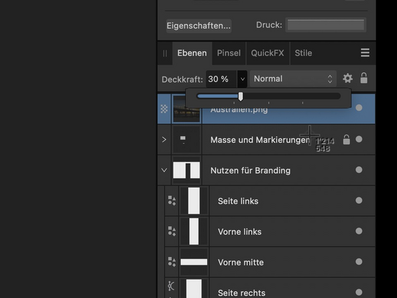Click the panel drag handle beside Ebenen
This screenshot has height=298, width=397.
pyautogui.click(x=165, y=54)
